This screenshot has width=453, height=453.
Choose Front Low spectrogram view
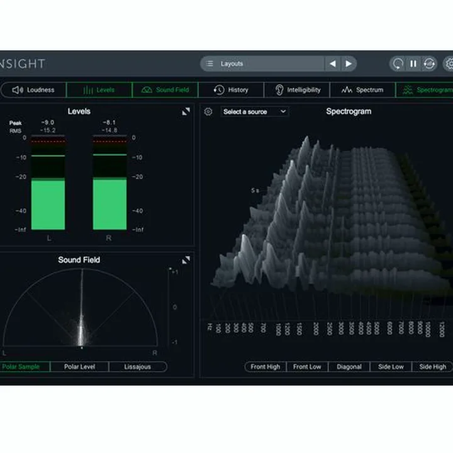pos(307,367)
